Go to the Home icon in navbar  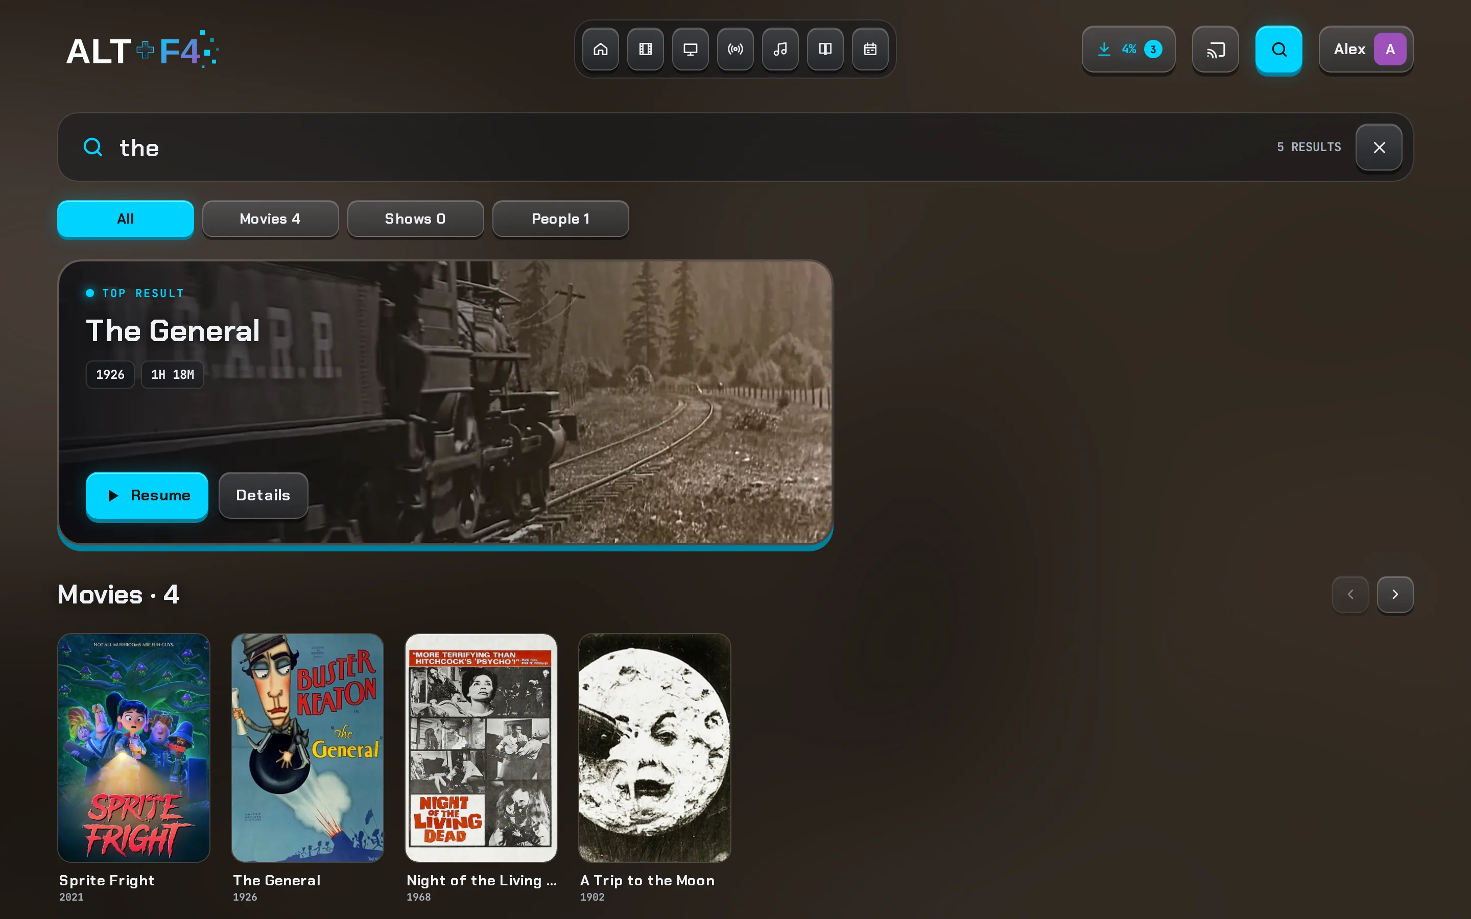tap(601, 49)
